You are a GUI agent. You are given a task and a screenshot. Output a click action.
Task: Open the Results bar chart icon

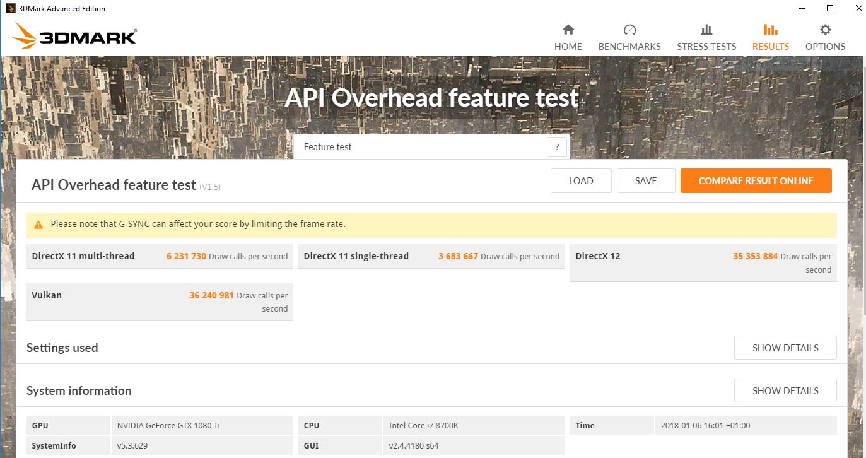tap(770, 30)
